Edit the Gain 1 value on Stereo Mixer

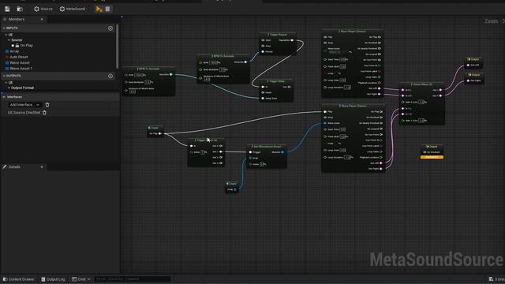tap(421, 121)
